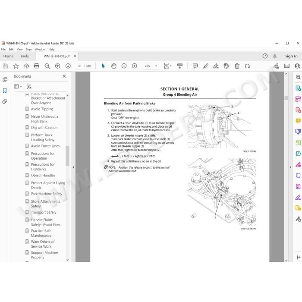
Task: Open the Window menu
Action: tap(40, 49)
